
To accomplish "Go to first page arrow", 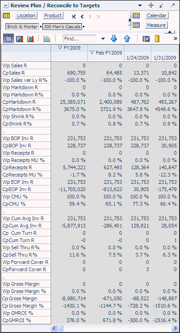I will (74, 16).
